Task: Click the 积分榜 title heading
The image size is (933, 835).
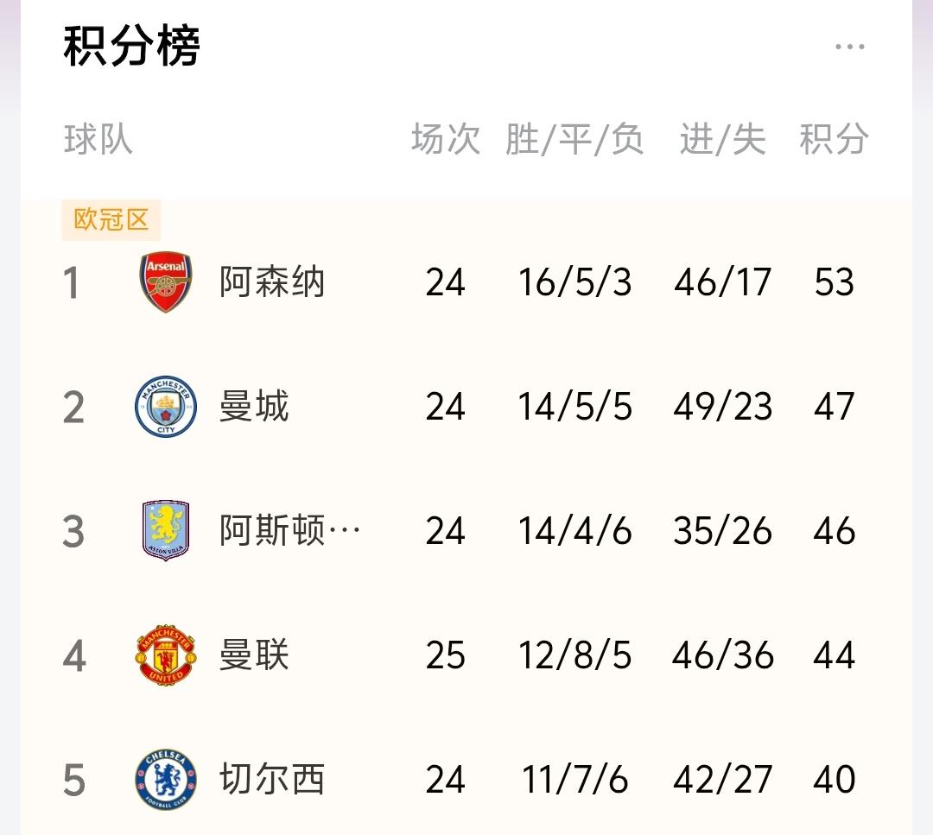Action: click(131, 47)
